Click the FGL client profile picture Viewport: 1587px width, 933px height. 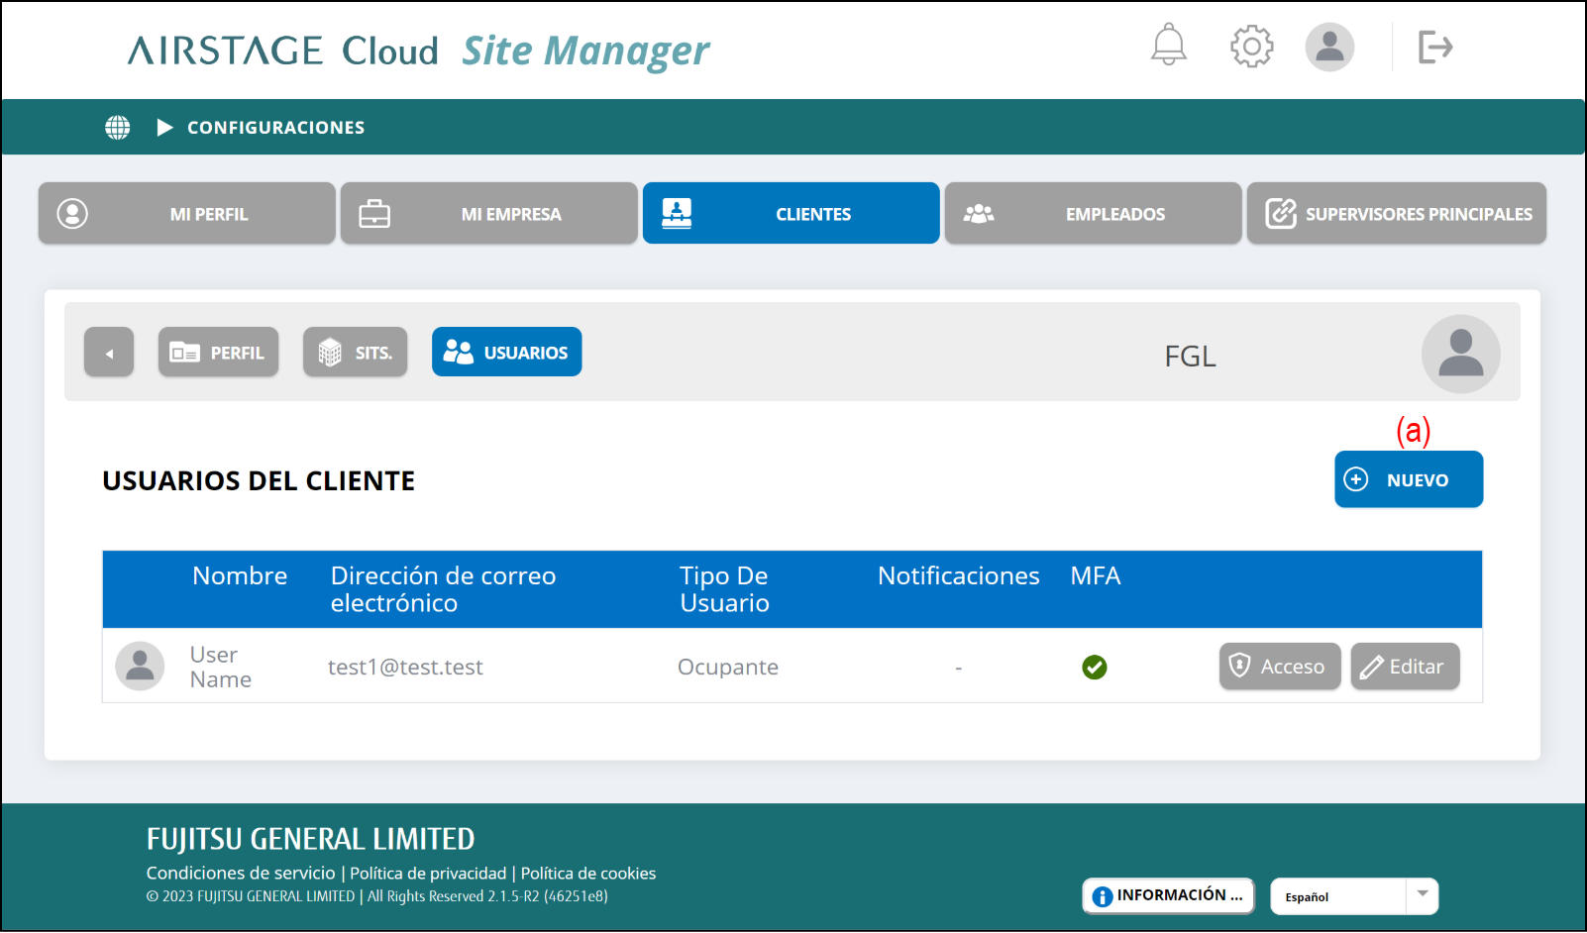(1459, 354)
